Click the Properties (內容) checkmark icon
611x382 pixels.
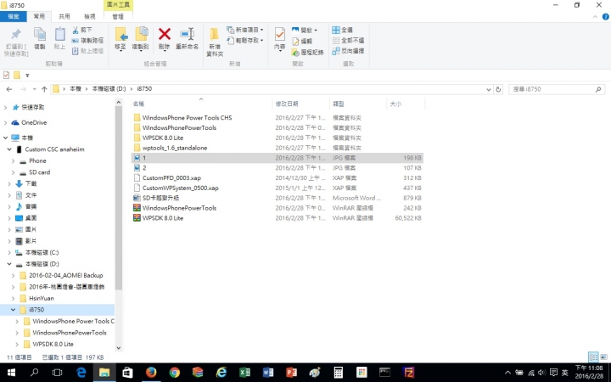pyautogui.click(x=280, y=34)
